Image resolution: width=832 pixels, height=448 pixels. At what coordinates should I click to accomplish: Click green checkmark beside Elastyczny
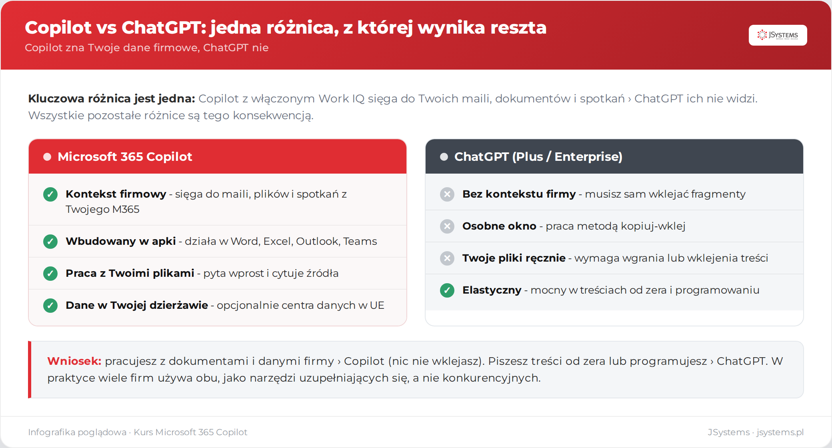point(447,290)
